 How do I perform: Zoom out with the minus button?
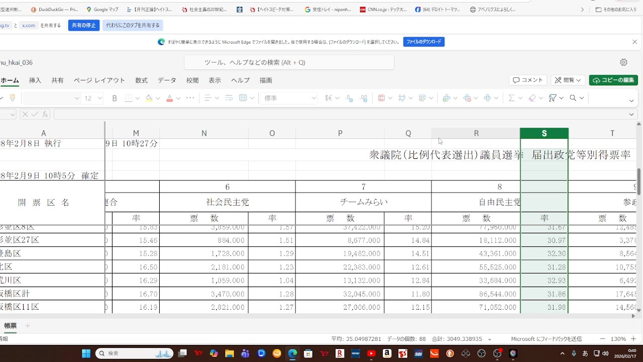(603, 339)
